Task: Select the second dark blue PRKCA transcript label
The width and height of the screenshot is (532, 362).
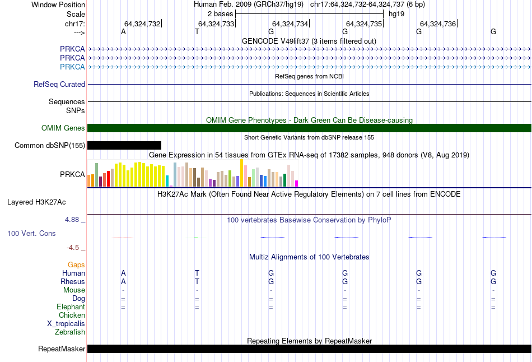Action: click(72, 58)
